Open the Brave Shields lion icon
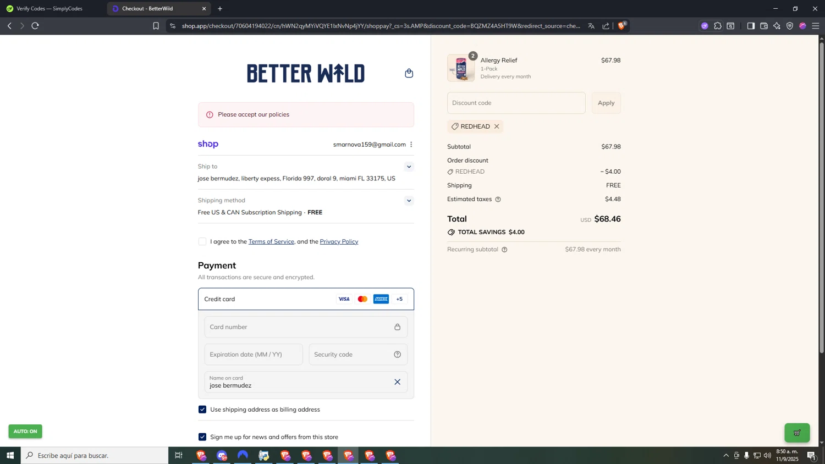The width and height of the screenshot is (825, 464). (621, 25)
